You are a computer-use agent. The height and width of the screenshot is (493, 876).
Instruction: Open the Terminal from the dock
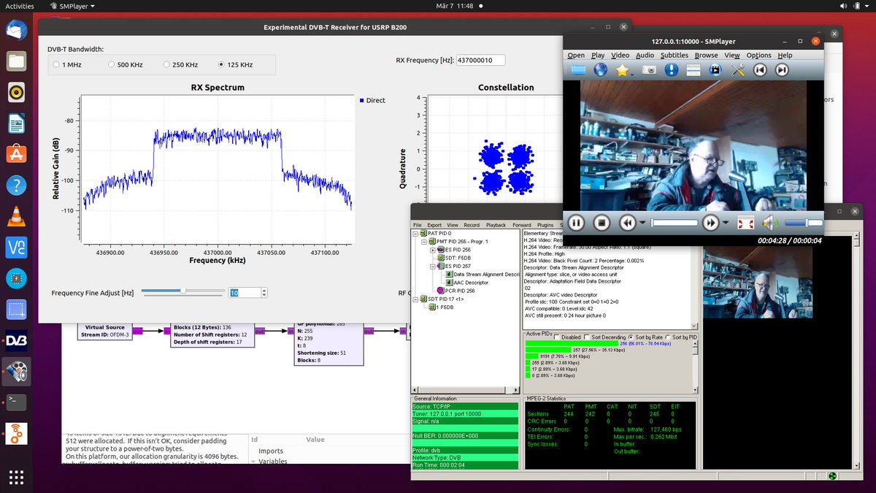pos(16,402)
